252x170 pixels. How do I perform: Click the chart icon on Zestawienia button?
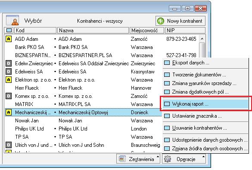[122, 159]
